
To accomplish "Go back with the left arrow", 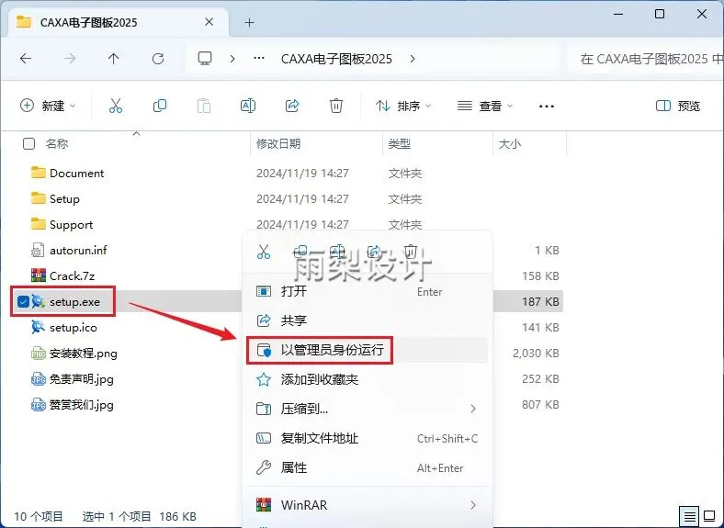I will click(26, 59).
